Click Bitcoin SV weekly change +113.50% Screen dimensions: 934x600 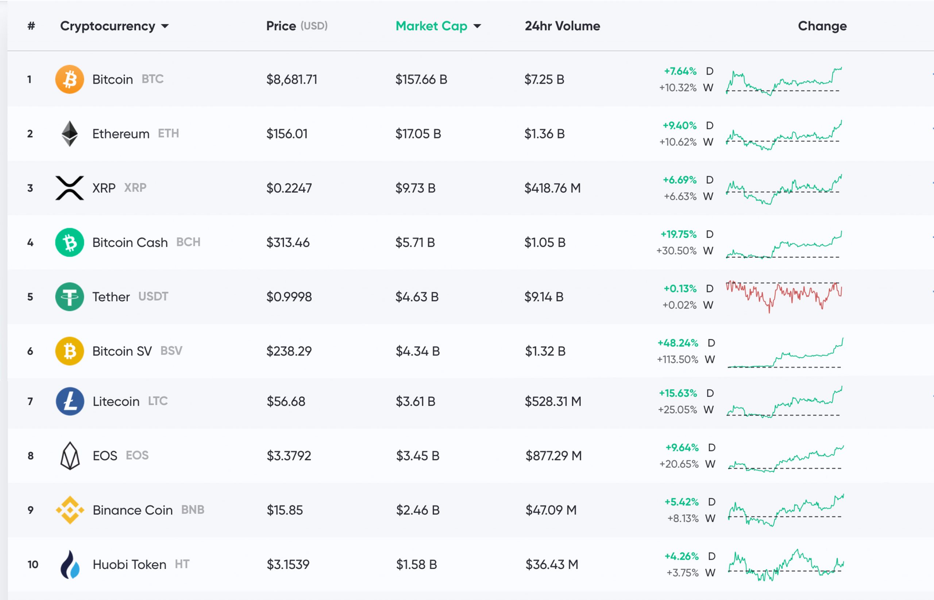point(678,359)
